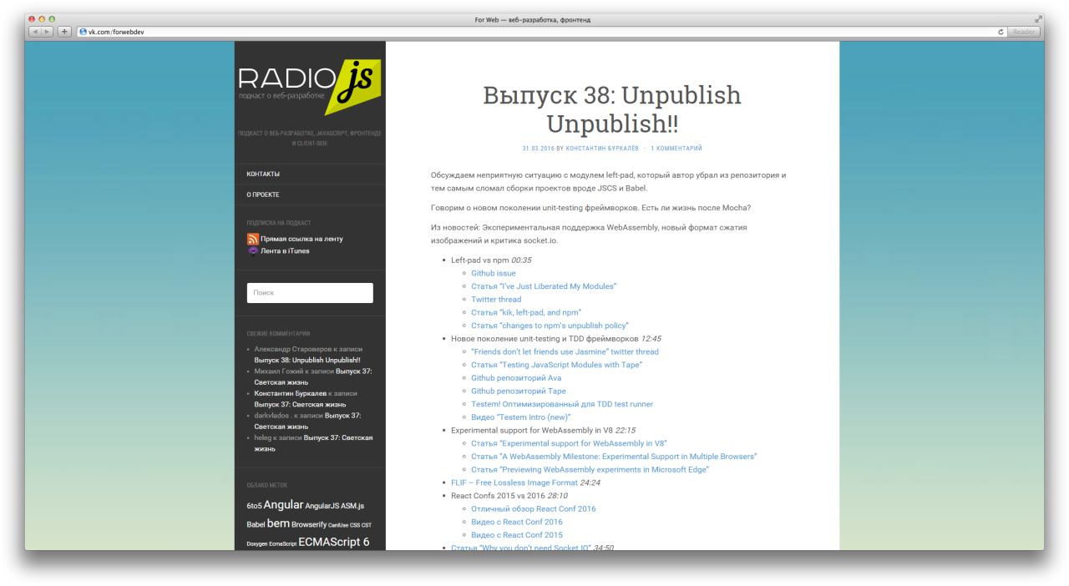Click the ASM.js tag
This screenshot has height=586, width=1069.
tap(352, 506)
